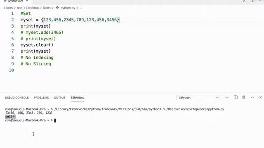Click the '{3456, 456, 2345, 789, 123}' output
Image resolution: width=264 pixels, height=148 pixels.
tap(29, 113)
